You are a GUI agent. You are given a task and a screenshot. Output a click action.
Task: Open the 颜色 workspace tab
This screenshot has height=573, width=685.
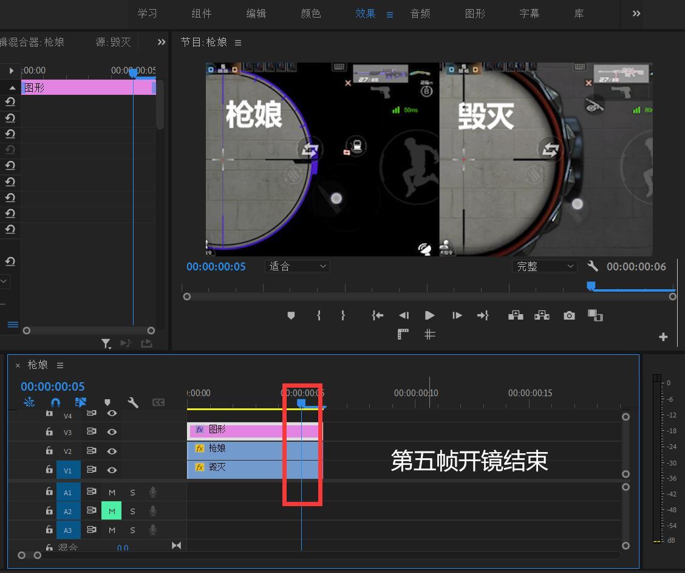tap(310, 13)
